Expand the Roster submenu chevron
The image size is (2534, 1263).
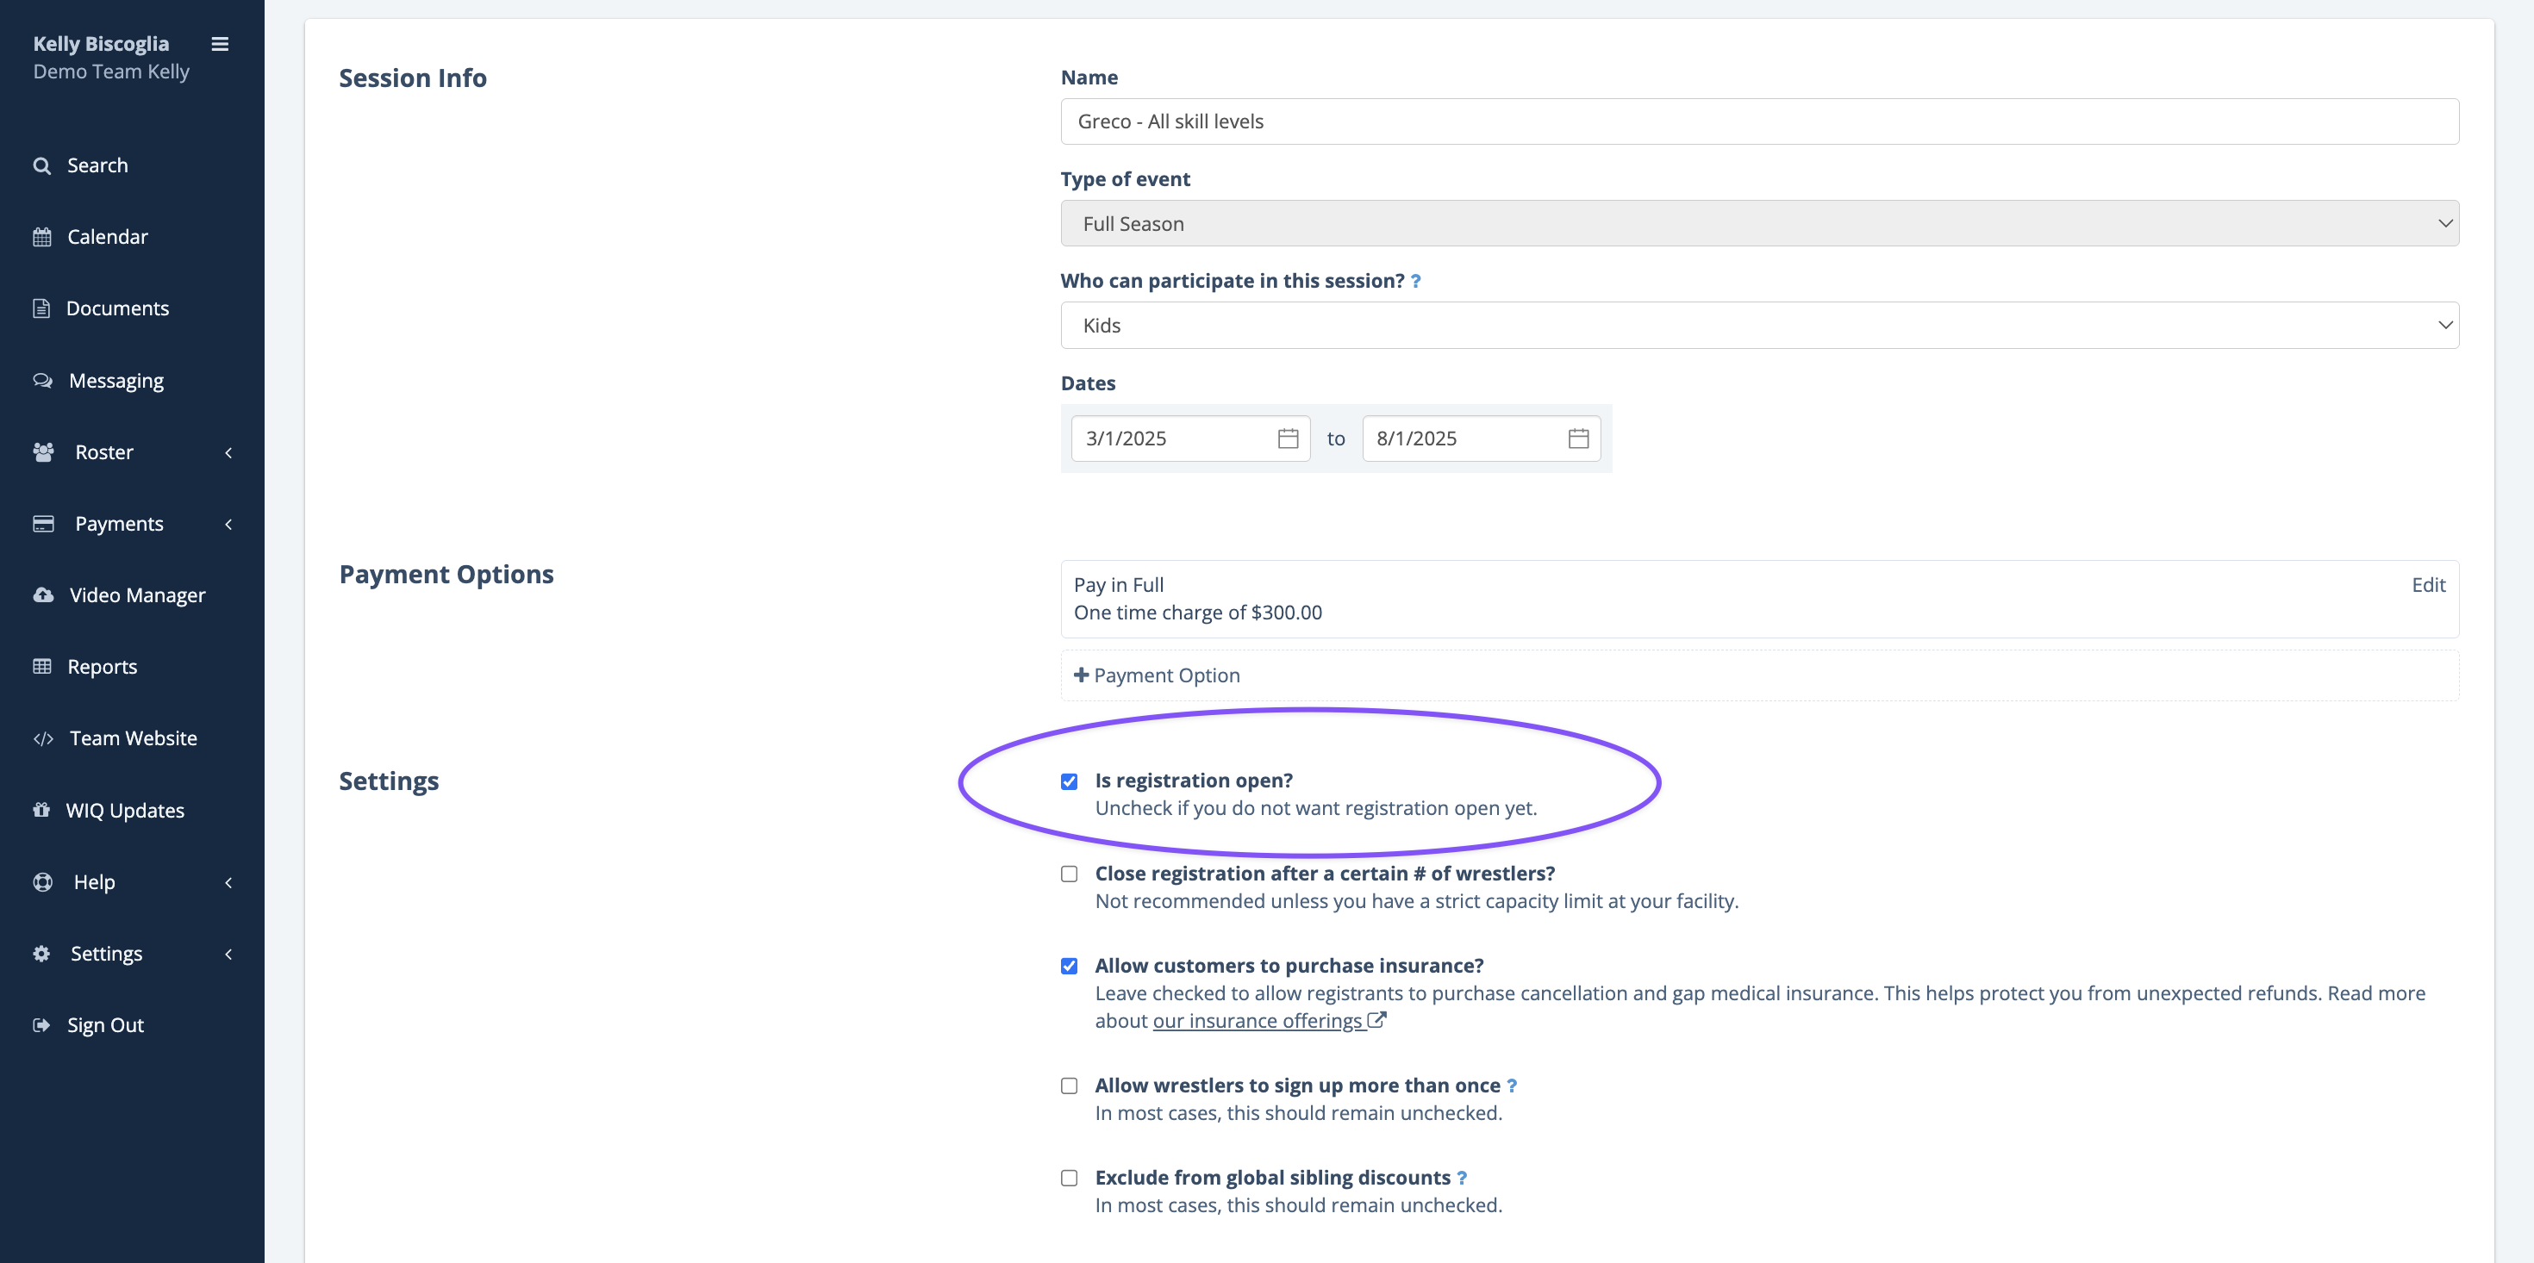(x=229, y=453)
